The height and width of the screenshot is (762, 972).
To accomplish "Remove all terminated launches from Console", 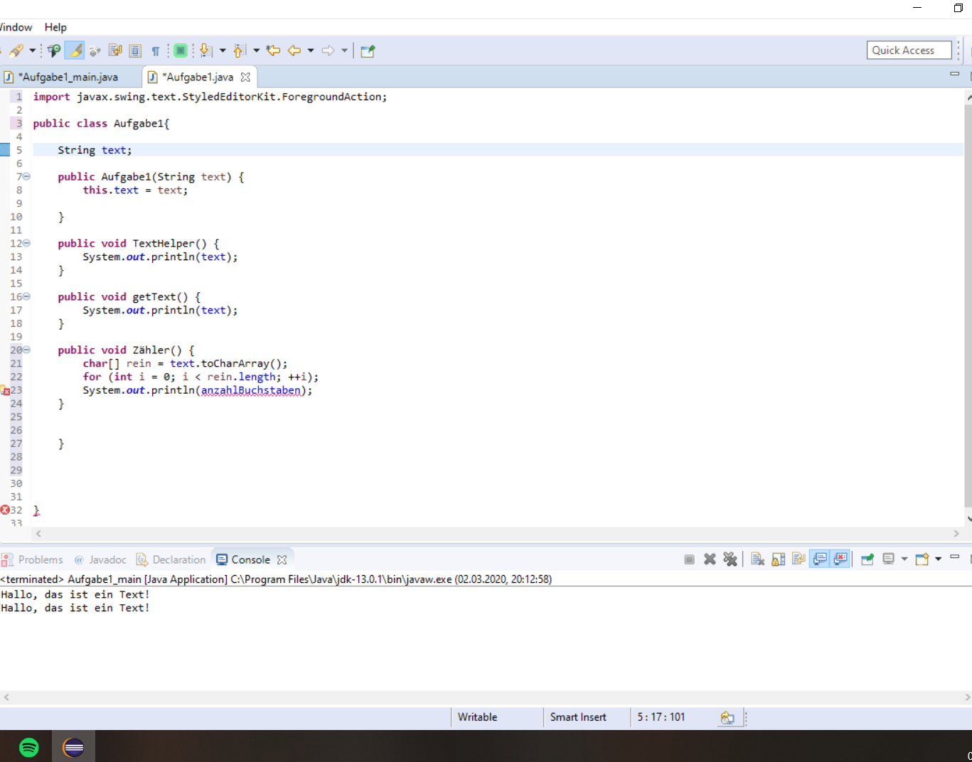I will (x=731, y=559).
